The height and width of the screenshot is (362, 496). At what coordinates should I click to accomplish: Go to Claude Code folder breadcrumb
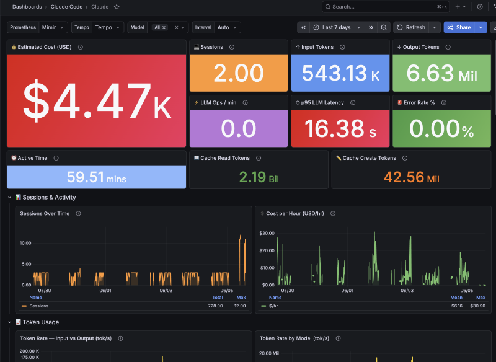click(x=66, y=7)
